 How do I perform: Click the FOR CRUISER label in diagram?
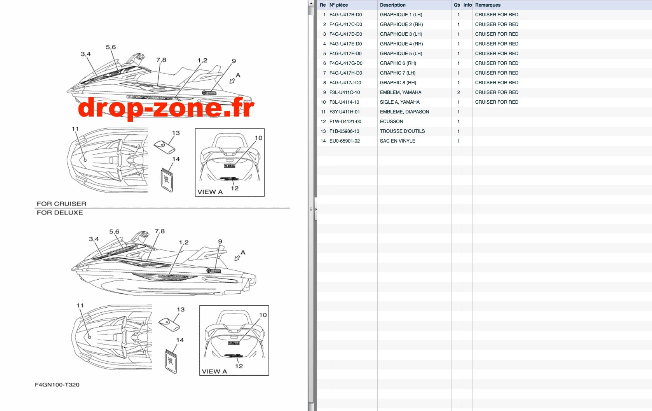(61, 204)
